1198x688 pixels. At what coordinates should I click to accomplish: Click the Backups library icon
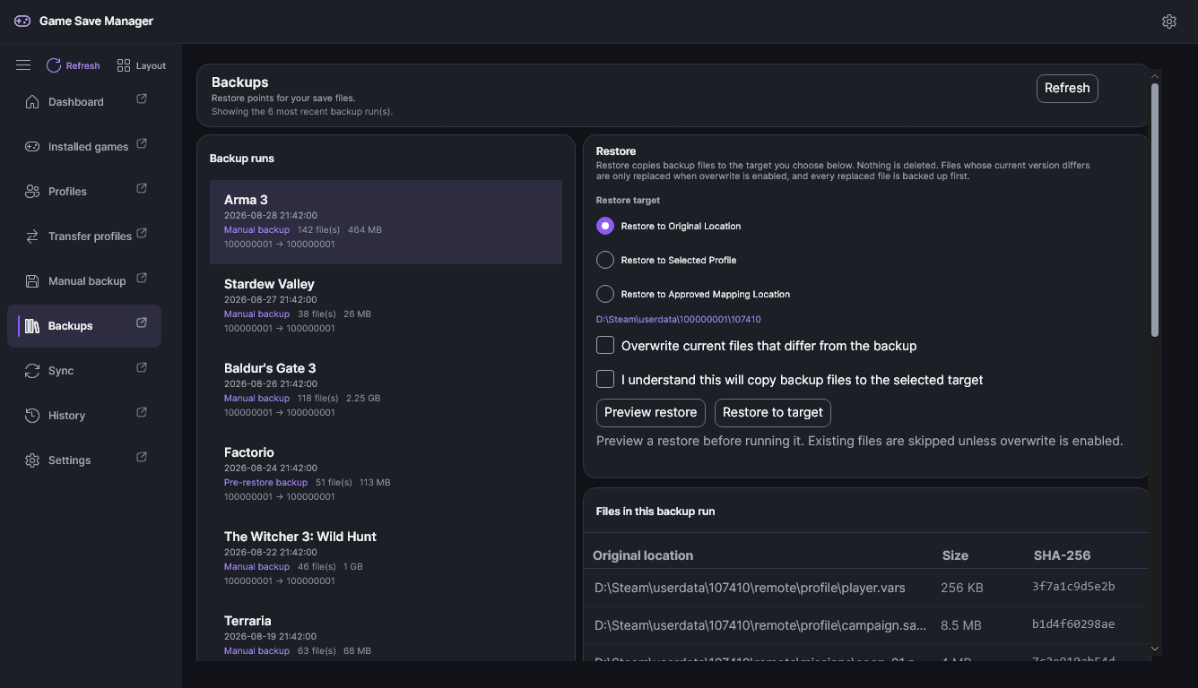(32, 325)
